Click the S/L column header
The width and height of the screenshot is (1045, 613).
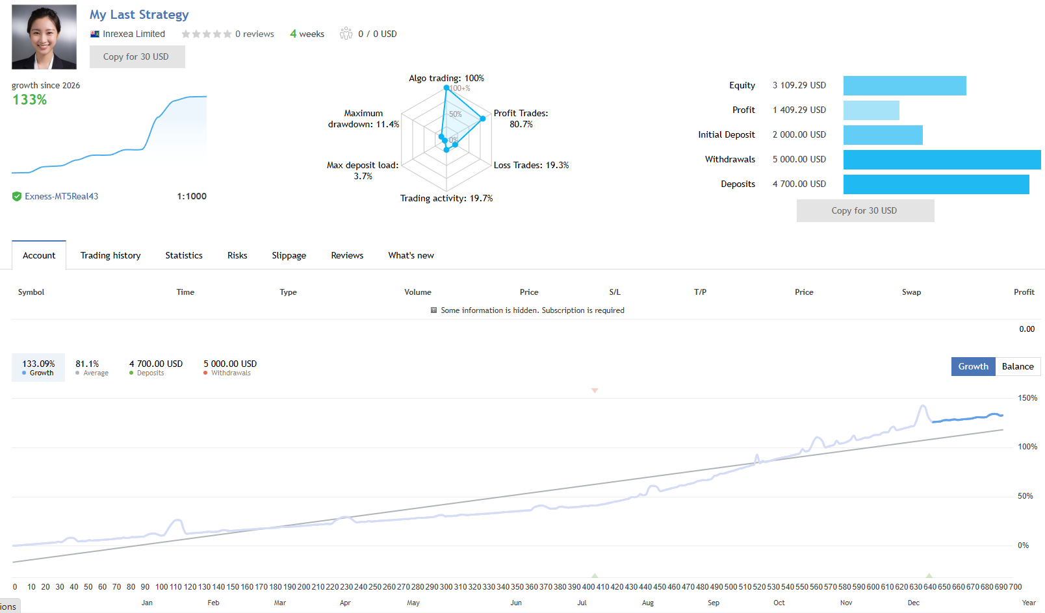pyautogui.click(x=615, y=292)
